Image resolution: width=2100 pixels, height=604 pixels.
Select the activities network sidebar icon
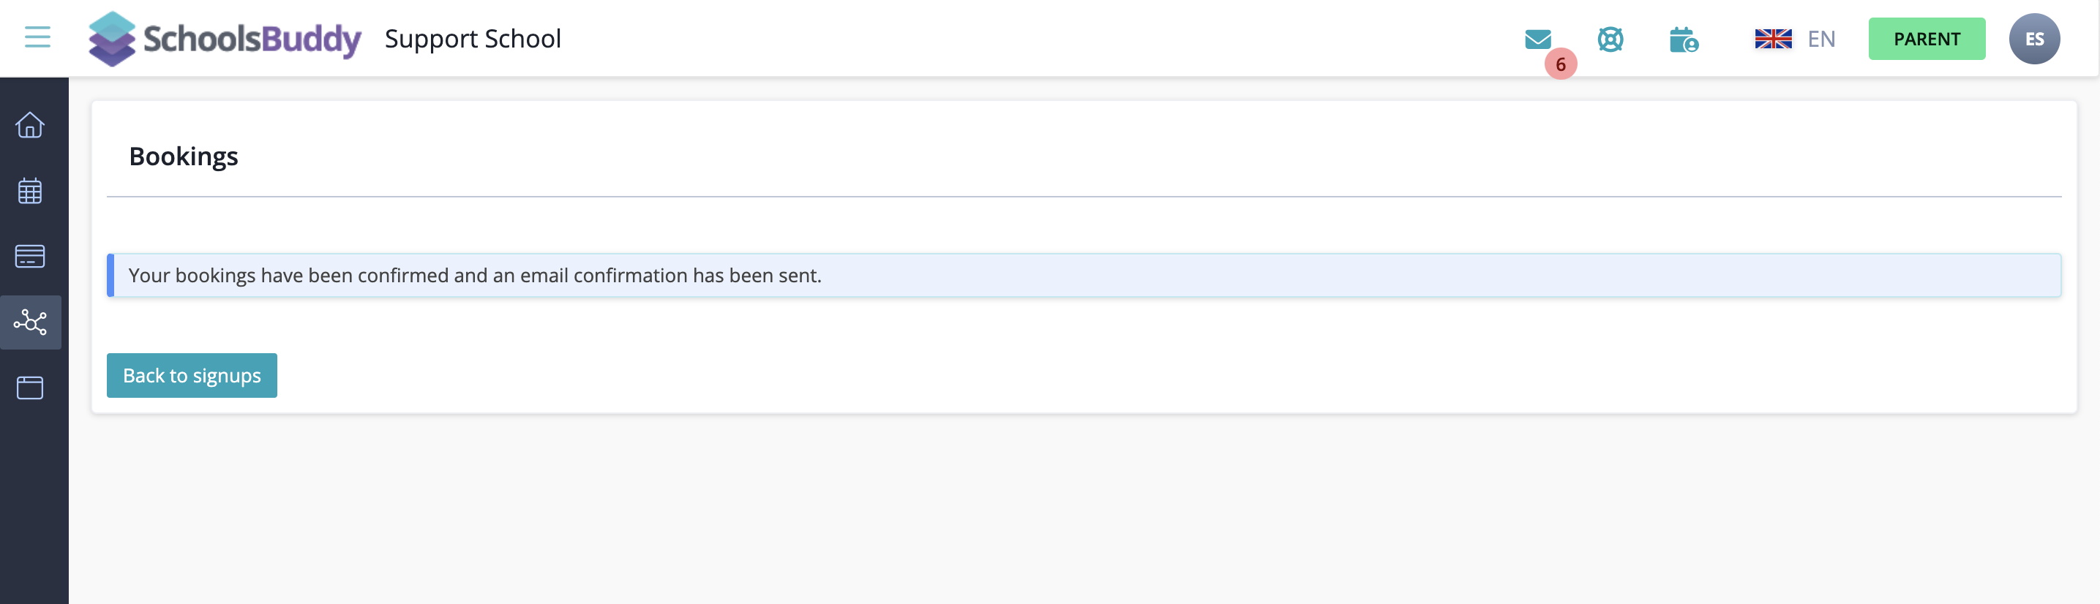(30, 322)
